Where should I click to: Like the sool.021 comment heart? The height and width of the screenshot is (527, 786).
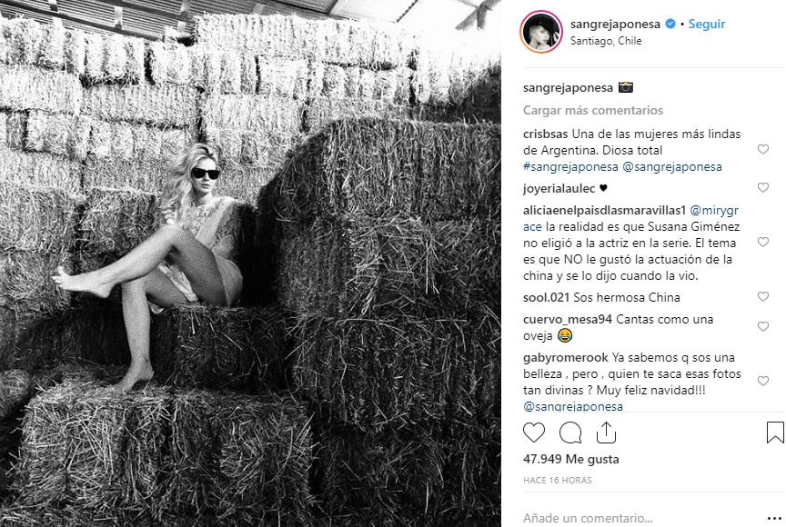tap(763, 297)
